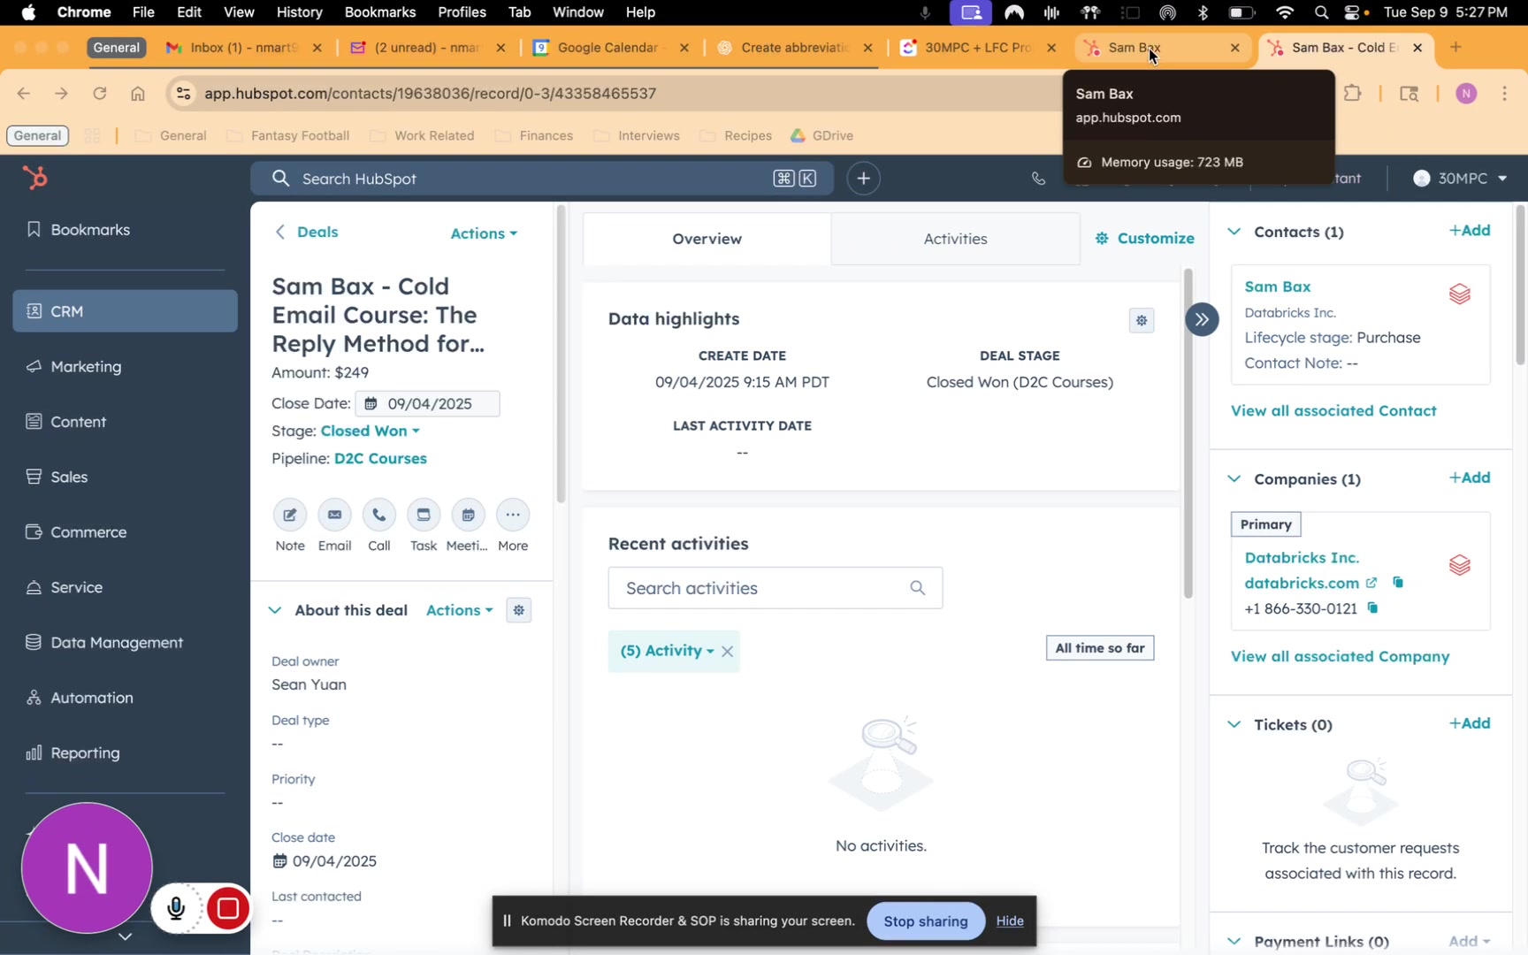The image size is (1528, 955).
Task: Click the Data highlights settings gear
Action: tap(1142, 320)
